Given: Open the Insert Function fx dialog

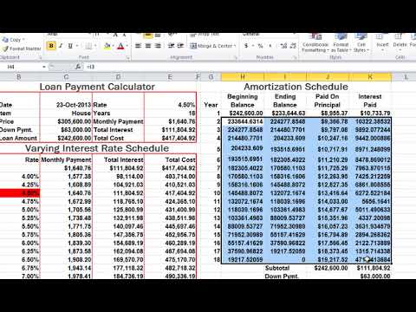Looking at the screenshot, I should coord(78,67).
